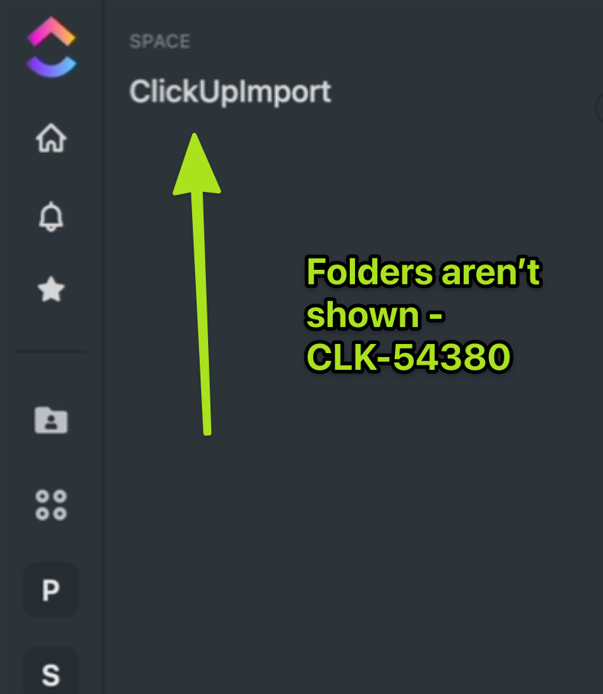
Task: Click the dash after shown
Action: pos(435,316)
